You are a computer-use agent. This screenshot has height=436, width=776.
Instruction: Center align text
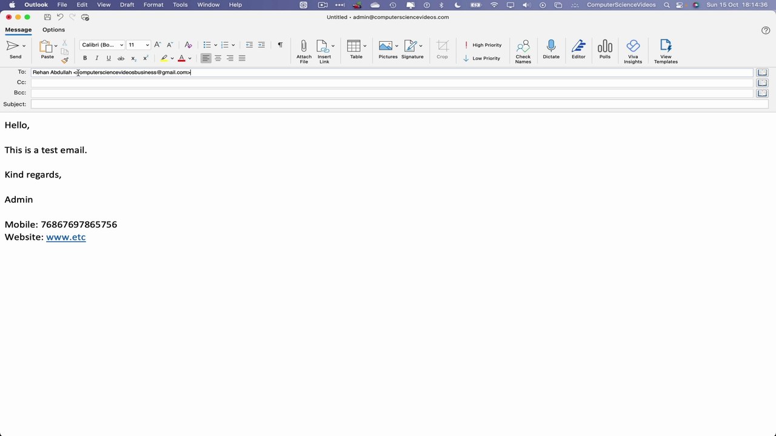pos(218,58)
